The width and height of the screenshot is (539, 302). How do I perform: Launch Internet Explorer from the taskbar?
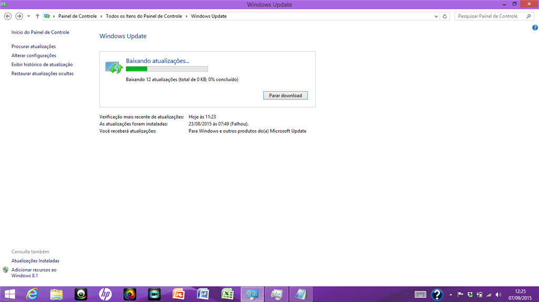[32, 294]
